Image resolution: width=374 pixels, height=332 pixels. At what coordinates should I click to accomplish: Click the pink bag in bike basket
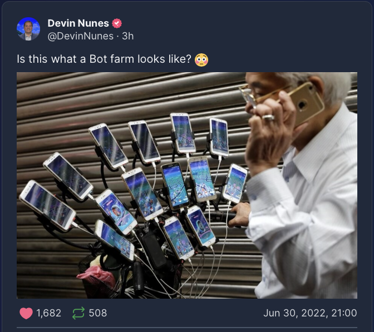pos(97,276)
